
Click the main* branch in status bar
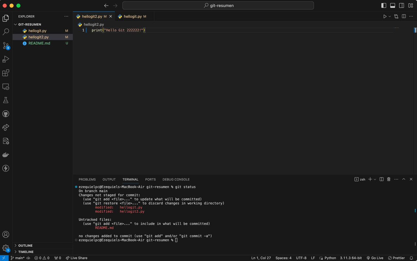pyautogui.click(x=17, y=258)
